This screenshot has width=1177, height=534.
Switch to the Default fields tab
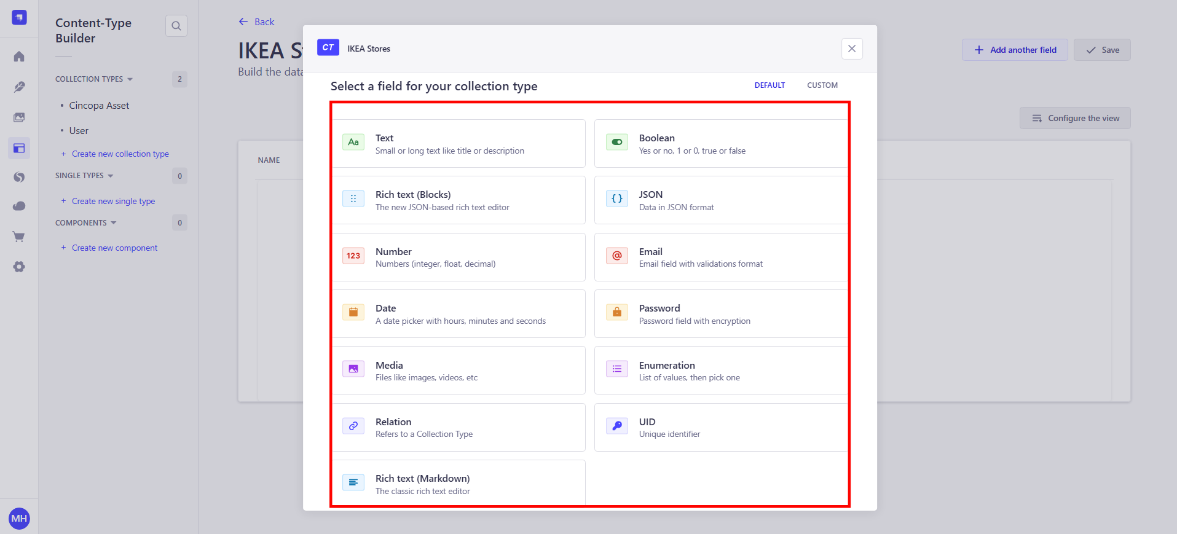(x=770, y=85)
